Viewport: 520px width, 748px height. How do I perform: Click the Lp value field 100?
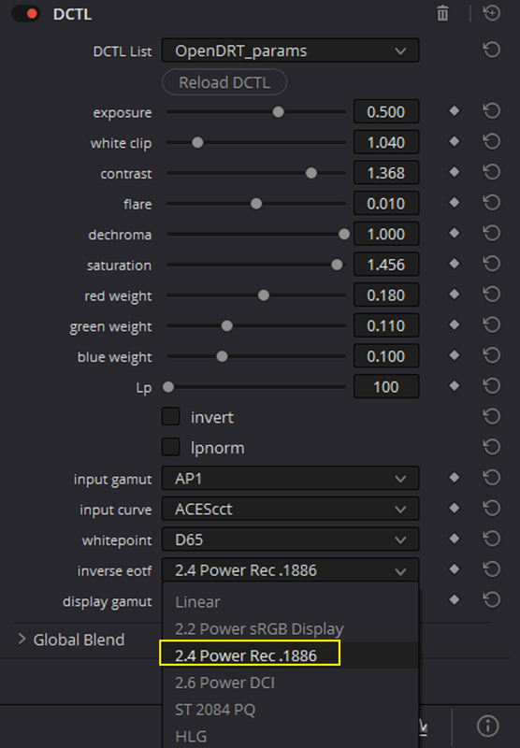pos(386,386)
